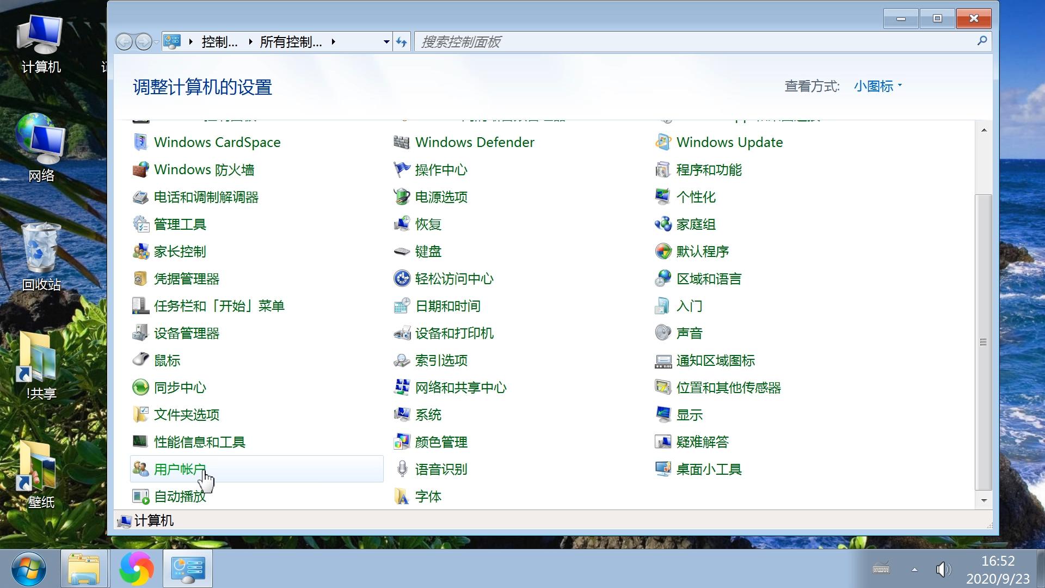Viewport: 1045px width, 588px height.
Task: Open 个性化 personalization
Action: point(696,197)
